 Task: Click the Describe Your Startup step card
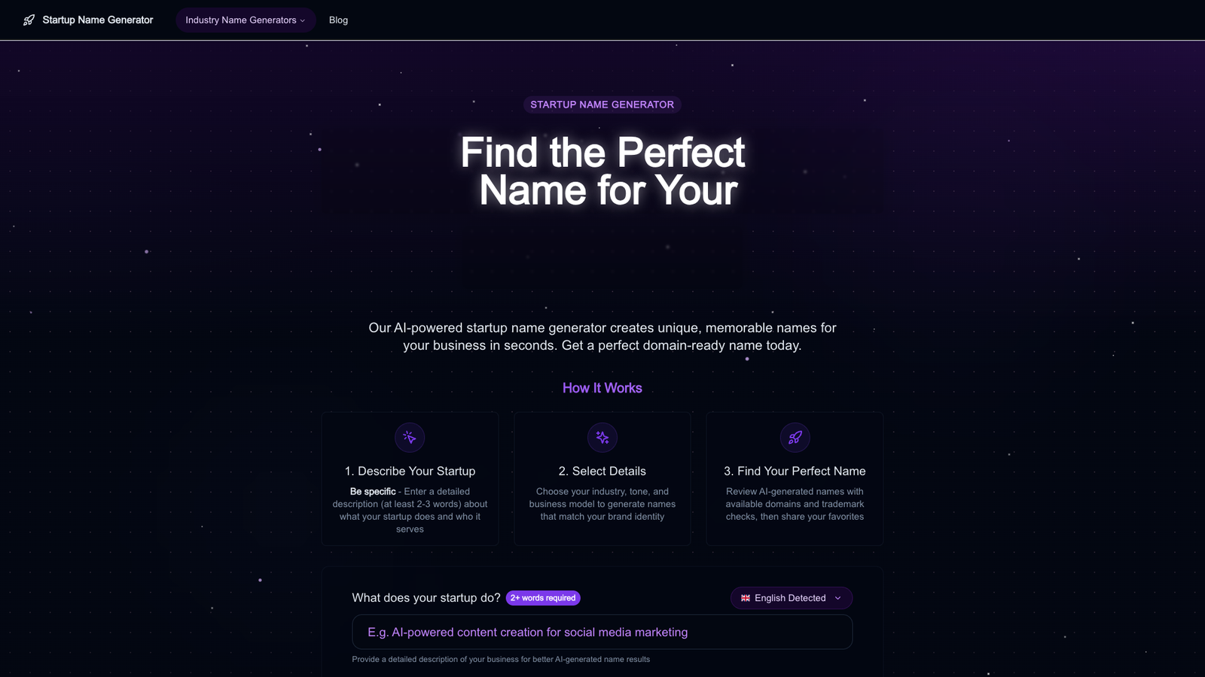tap(410, 478)
